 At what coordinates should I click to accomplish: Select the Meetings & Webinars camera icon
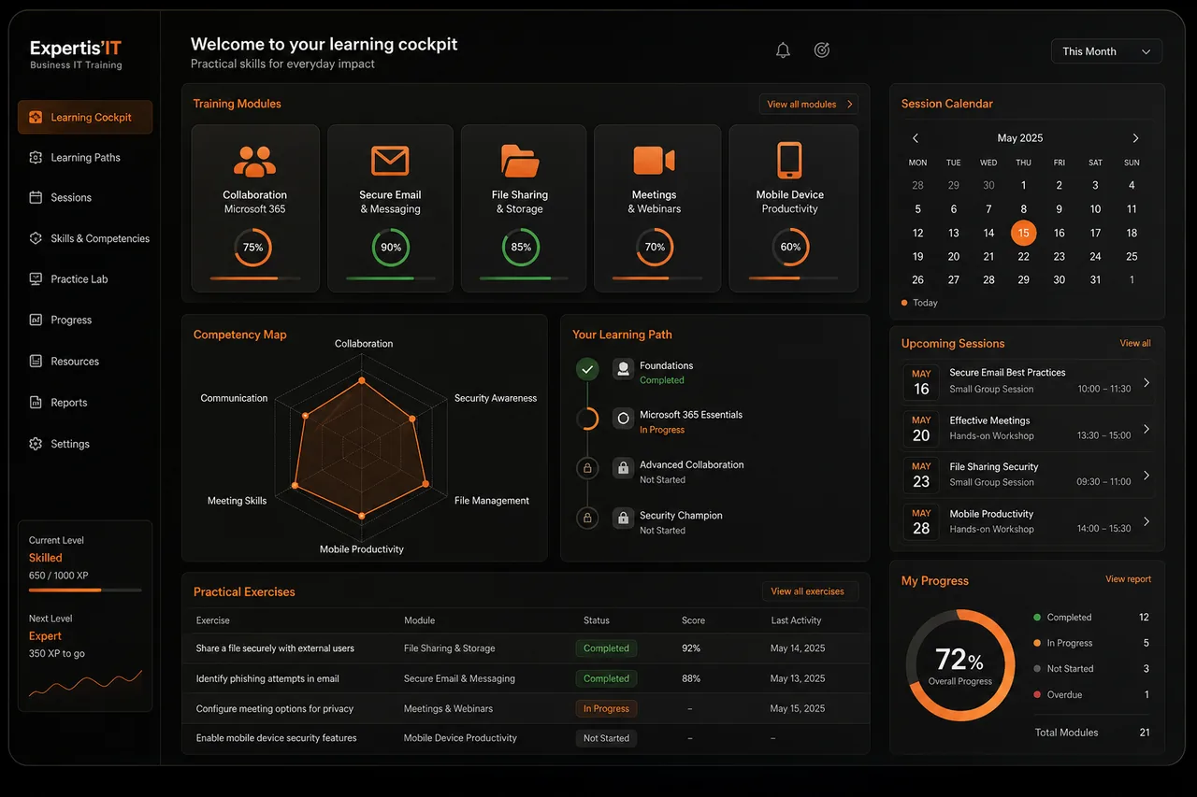(654, 161)
